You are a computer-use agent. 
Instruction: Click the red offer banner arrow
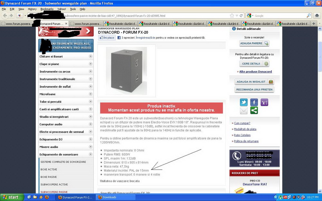click(88, 31)
